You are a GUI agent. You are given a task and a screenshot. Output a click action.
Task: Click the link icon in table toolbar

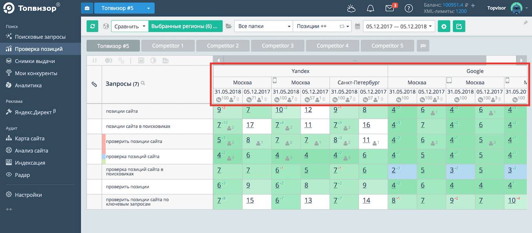tap(121, 60)
